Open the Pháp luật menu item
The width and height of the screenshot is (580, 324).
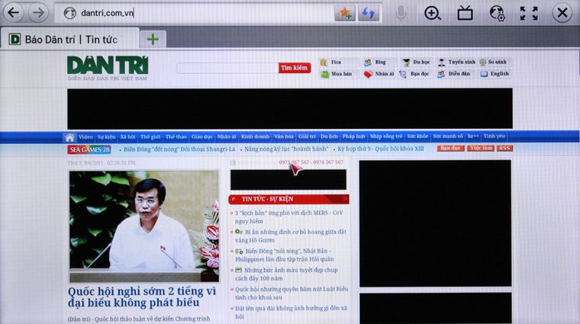coord(353,136)
